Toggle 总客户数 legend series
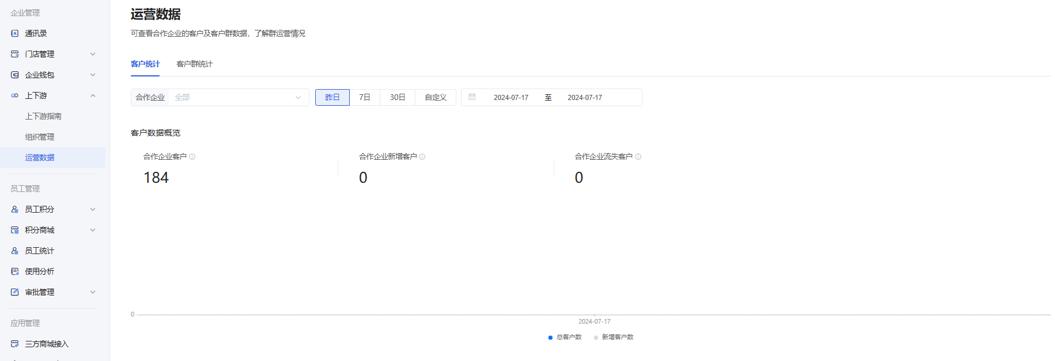 [565, 337]
